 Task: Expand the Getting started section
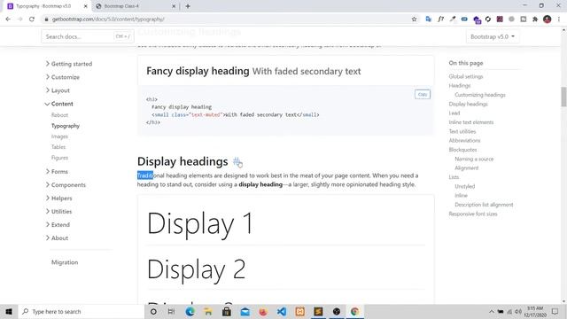pyautogui.click(x=69, y=64)
